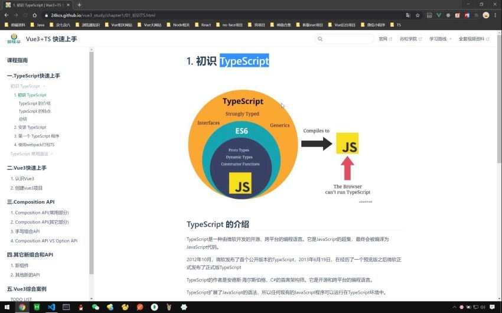The image size is (502, 313).
Task: Click the sidebar vertical scrollbar
Action: (91, 163)
